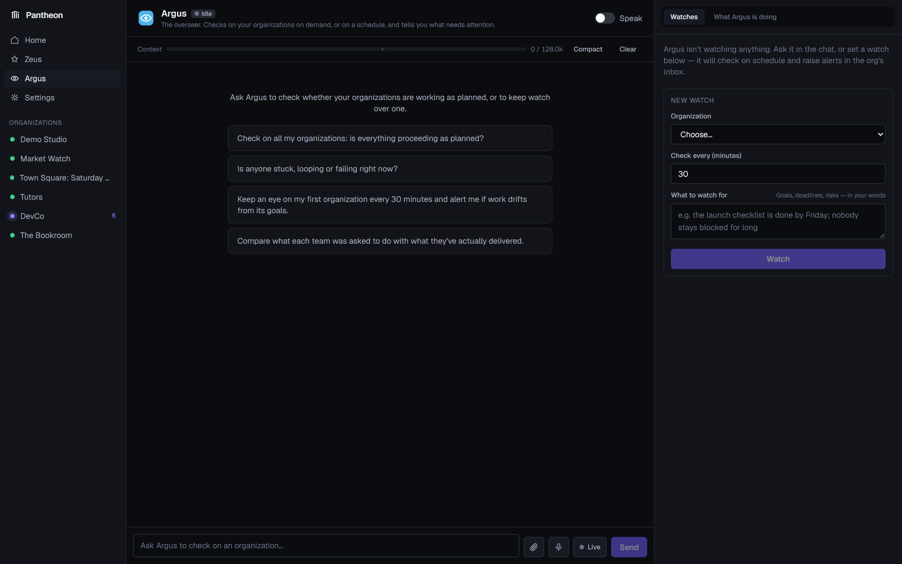The image size is (902, 564).
Task: Switch to What Argus is doing tab
Action: (x=745, y=17)
